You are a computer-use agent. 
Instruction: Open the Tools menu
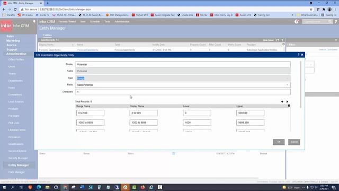tap(107, 22)
